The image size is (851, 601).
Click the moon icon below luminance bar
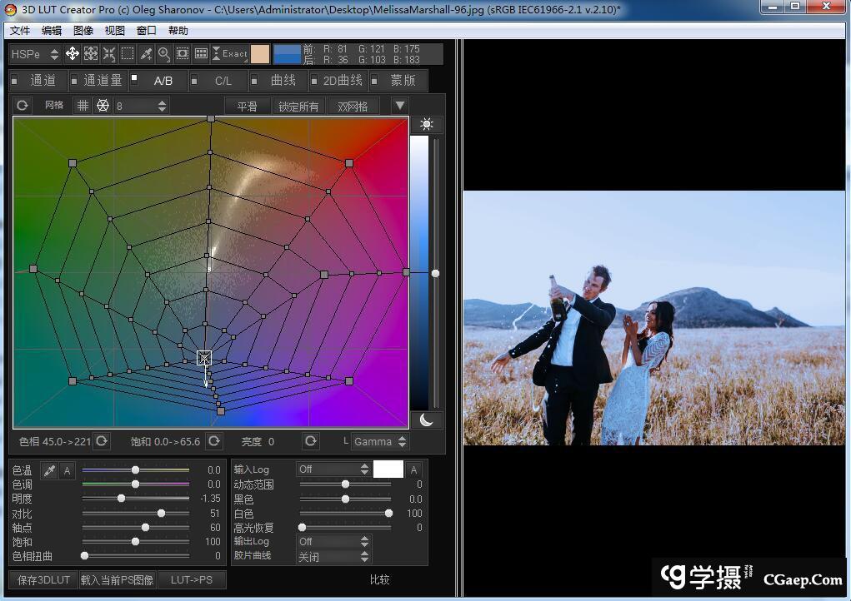[x=427, y=420]
